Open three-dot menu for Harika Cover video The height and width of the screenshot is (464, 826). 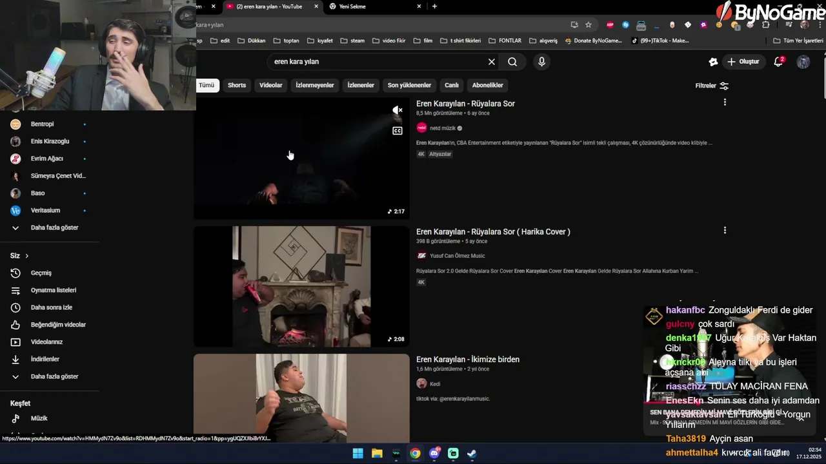pyautogui.click(x=725, y=231)
